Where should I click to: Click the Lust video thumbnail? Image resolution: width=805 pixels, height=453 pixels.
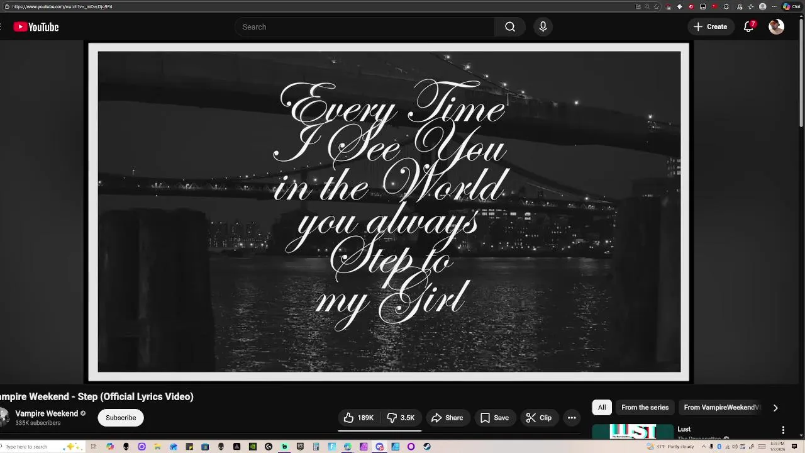[633, 432]
